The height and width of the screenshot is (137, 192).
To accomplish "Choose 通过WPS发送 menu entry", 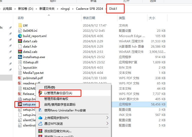I will tap(53, 124).
